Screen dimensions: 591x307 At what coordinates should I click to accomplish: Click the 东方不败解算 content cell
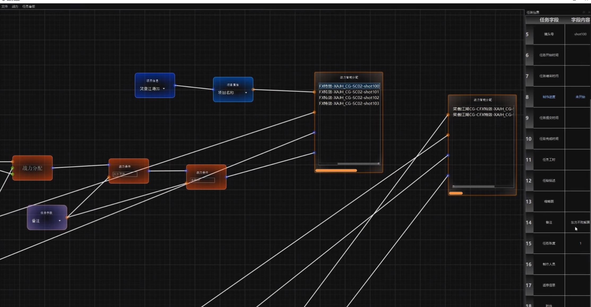tap(578, 222)
